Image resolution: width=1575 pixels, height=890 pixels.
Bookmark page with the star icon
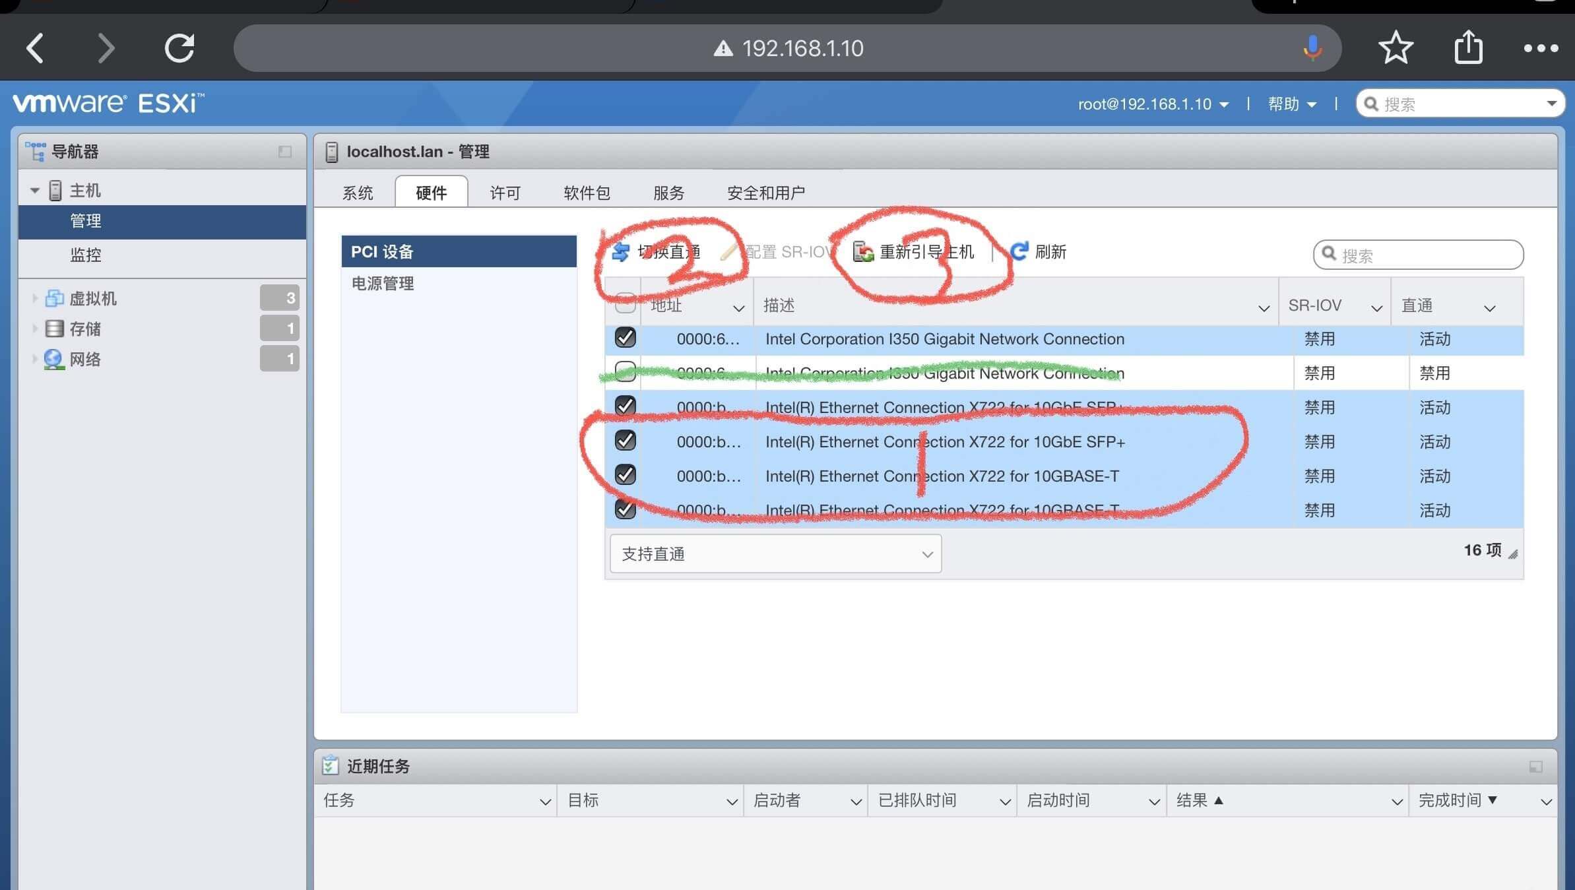pyautogui.click(x=1396, y=48)
